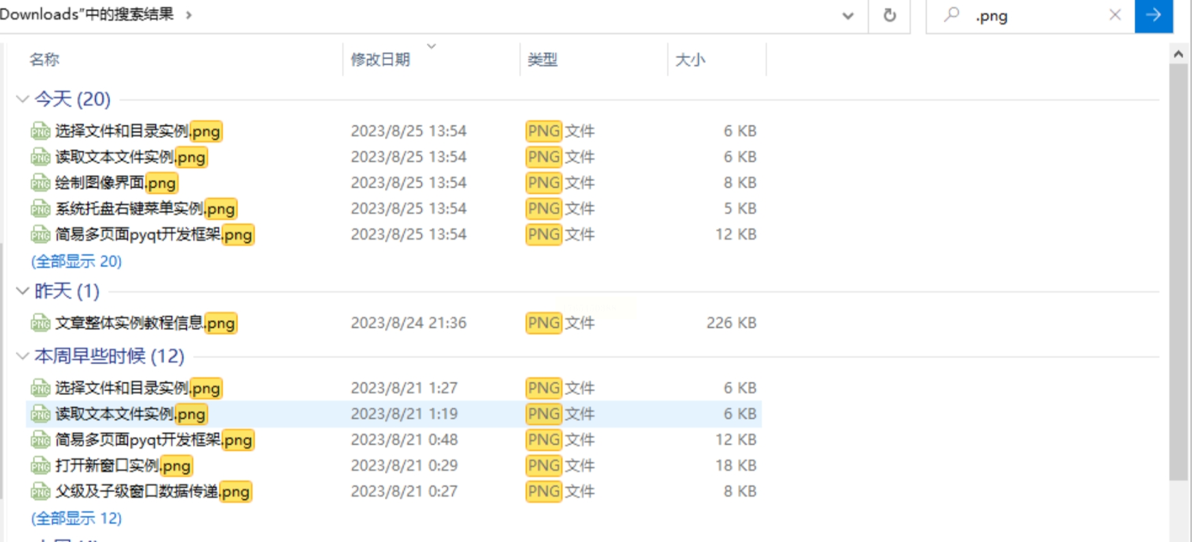The image size is (1192, 542).
Task: Sort the list by the 修改日期 column header
Action: pos(380,60)
